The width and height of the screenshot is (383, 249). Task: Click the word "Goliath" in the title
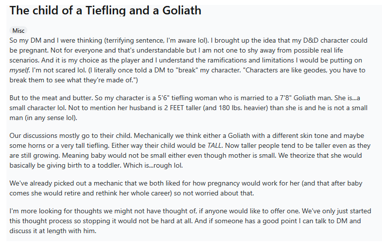pyautogui.click(x=182, y=10)
